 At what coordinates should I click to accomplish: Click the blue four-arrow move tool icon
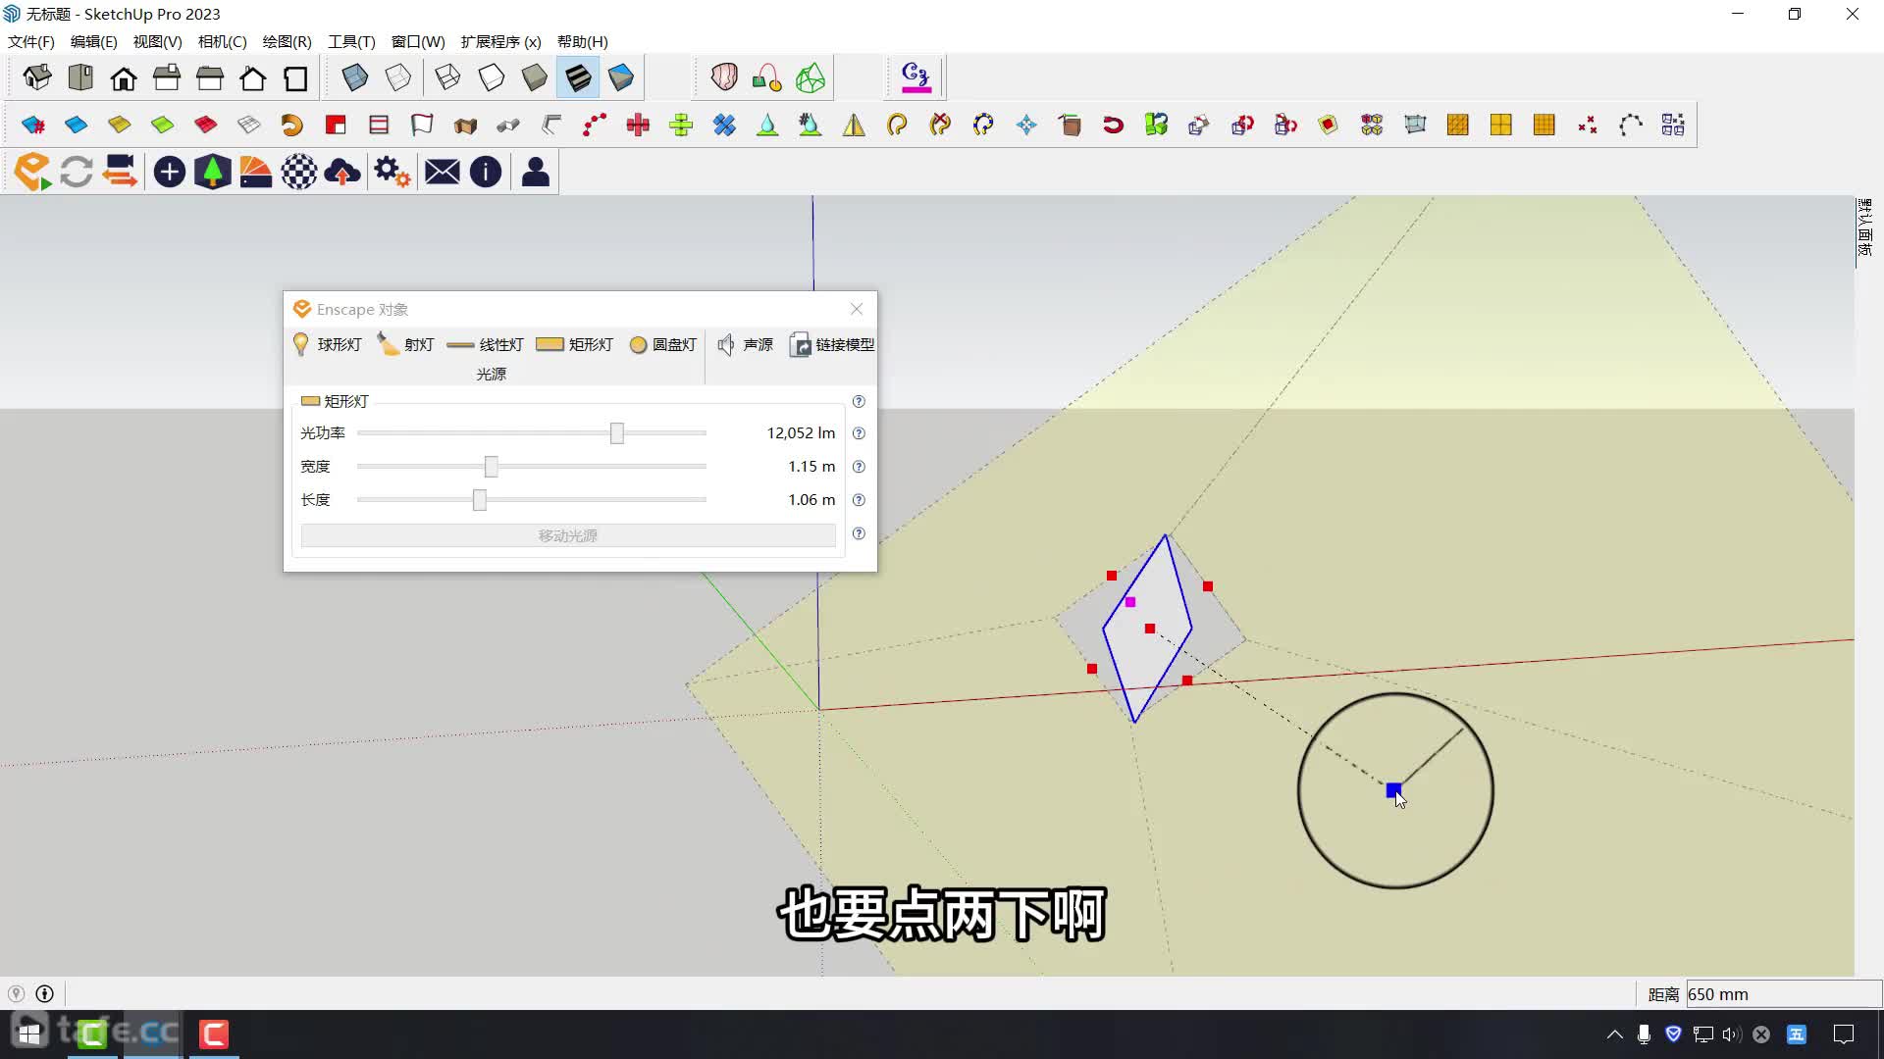[x=1026, y=125]
